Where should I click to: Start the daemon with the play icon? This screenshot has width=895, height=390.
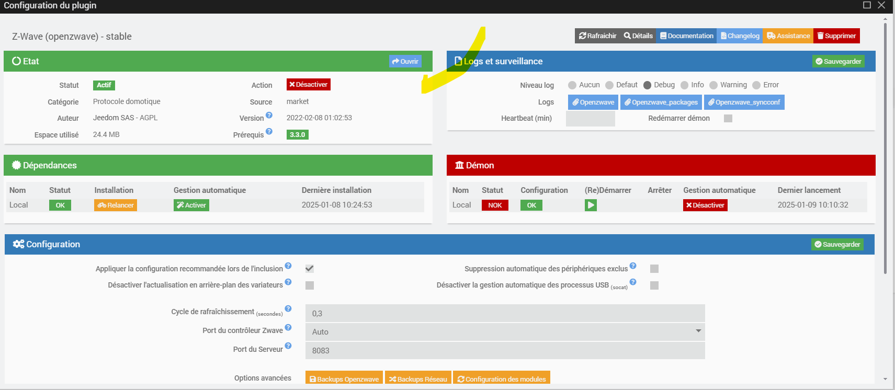point(591,205)
